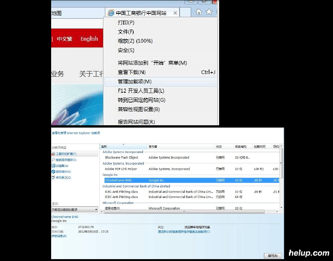Open the 显示 add-ons filter dropdown
Screen dimensions: 333x261
(75, 210)
